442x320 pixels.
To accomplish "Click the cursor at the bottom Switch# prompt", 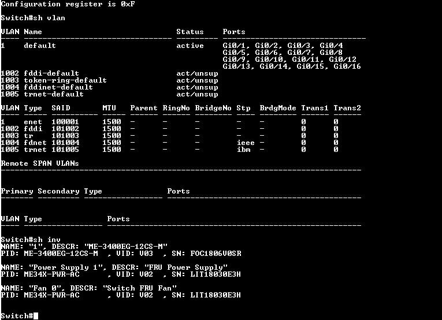I will point(36,316).
